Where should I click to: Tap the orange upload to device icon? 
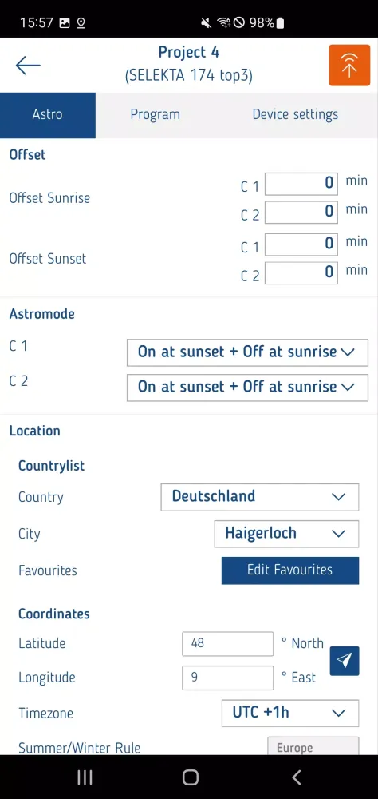click(x=349, y=66)
